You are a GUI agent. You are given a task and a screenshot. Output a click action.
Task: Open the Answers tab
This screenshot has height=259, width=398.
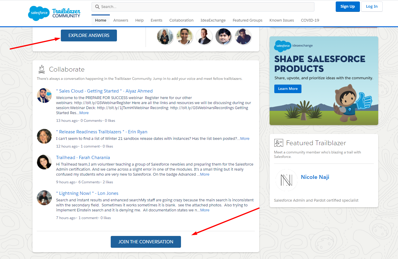click(x=121, y=20)
